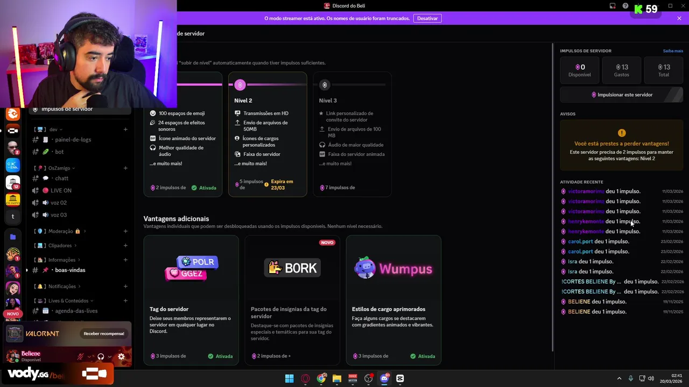Toggle microphone mute in user panel
Viewport: 689px width, 387px height.
tap(80, 356)
